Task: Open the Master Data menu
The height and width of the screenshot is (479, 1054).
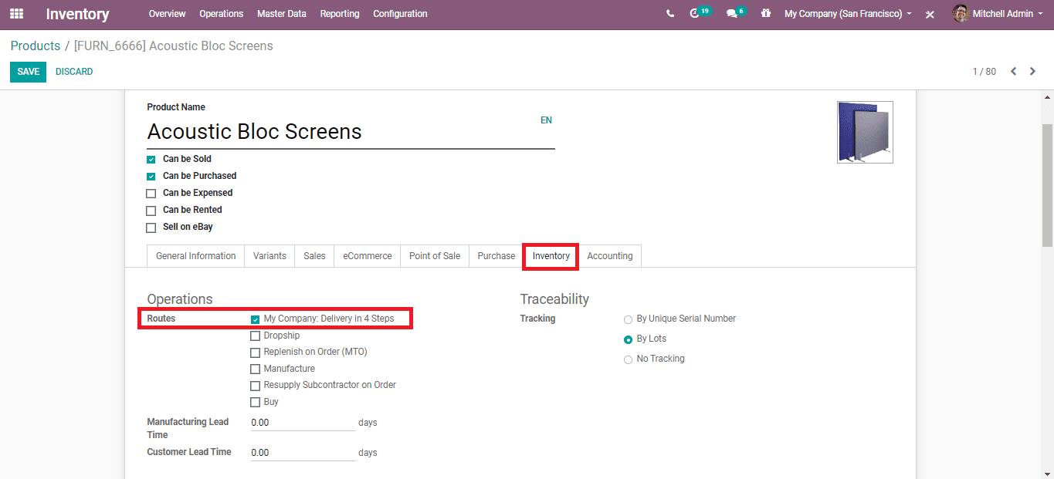Action: click(281, 14)
